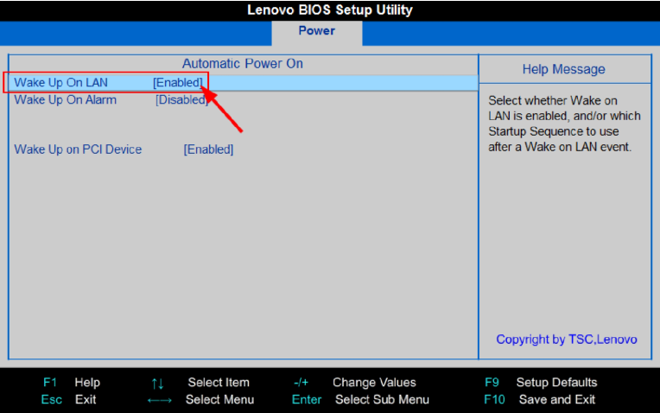
Task: Select the Wake Up On LAN row label
Action: 61,83
